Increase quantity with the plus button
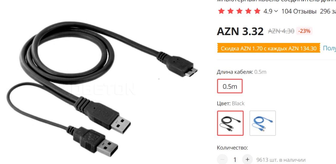The image size is (336, 164). pyautogui.click(x=247, y=159)
